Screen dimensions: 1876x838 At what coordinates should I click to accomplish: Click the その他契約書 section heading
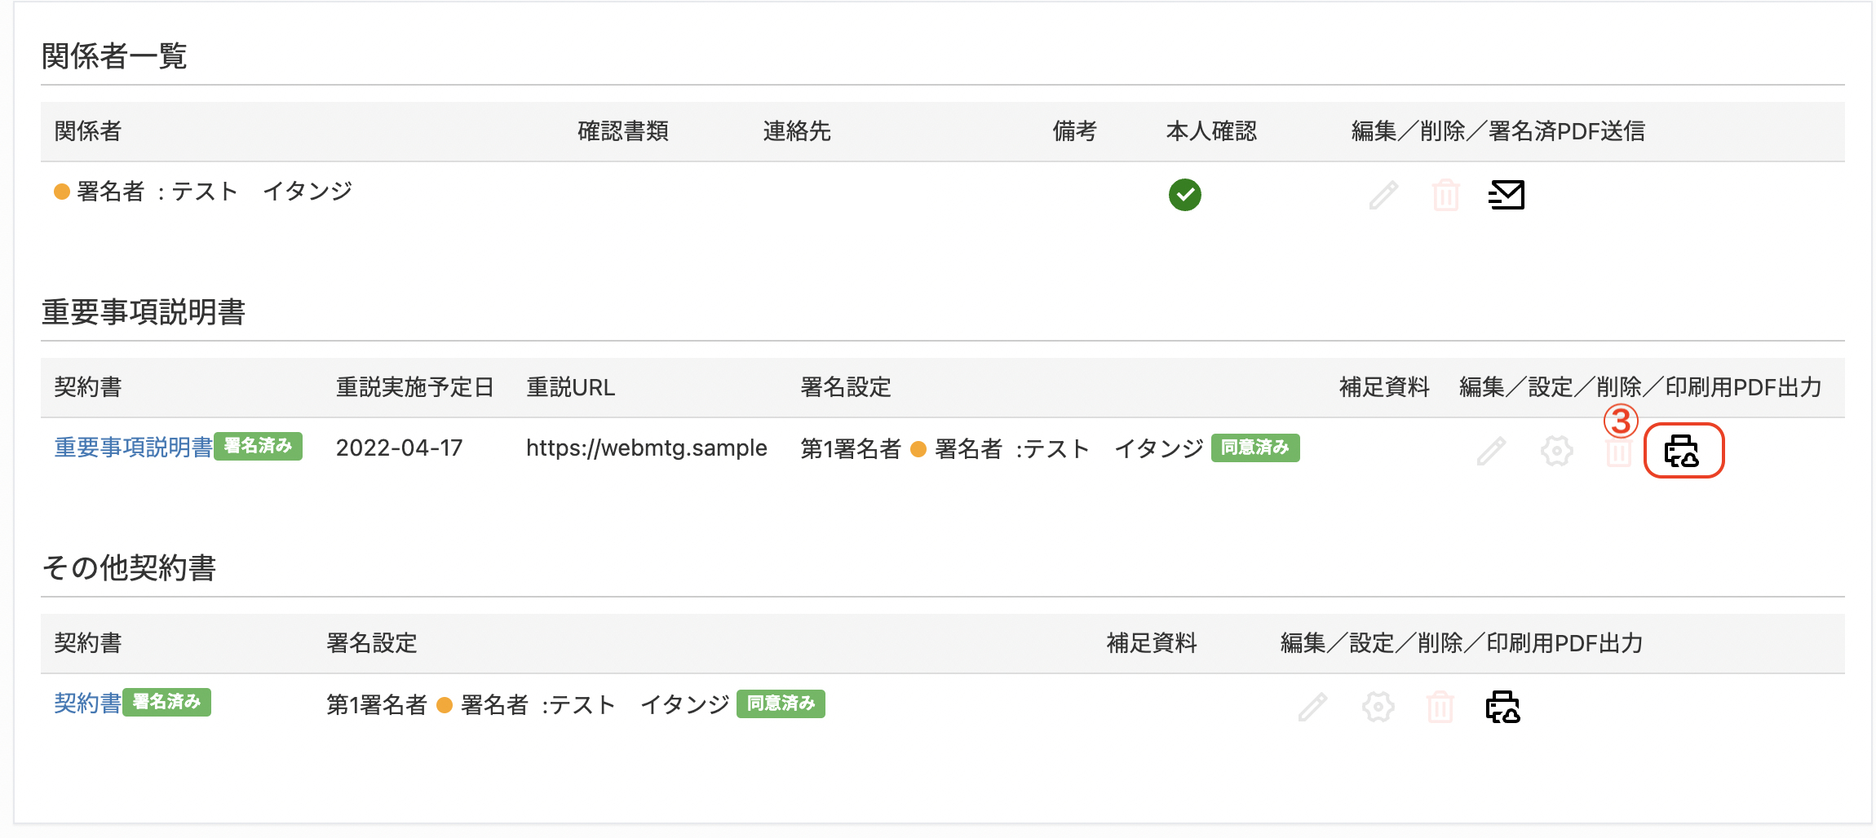(129, 568)
